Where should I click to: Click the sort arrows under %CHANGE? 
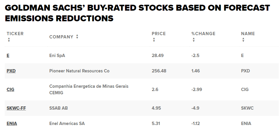[194, 40]
